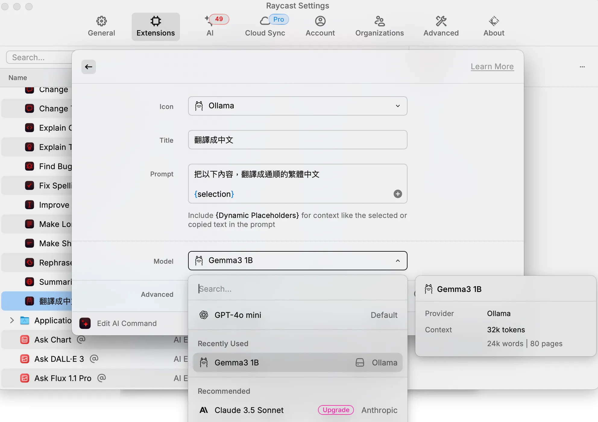
Task: Click the 49 badge on AI tab
Action: tap(219, 19)
